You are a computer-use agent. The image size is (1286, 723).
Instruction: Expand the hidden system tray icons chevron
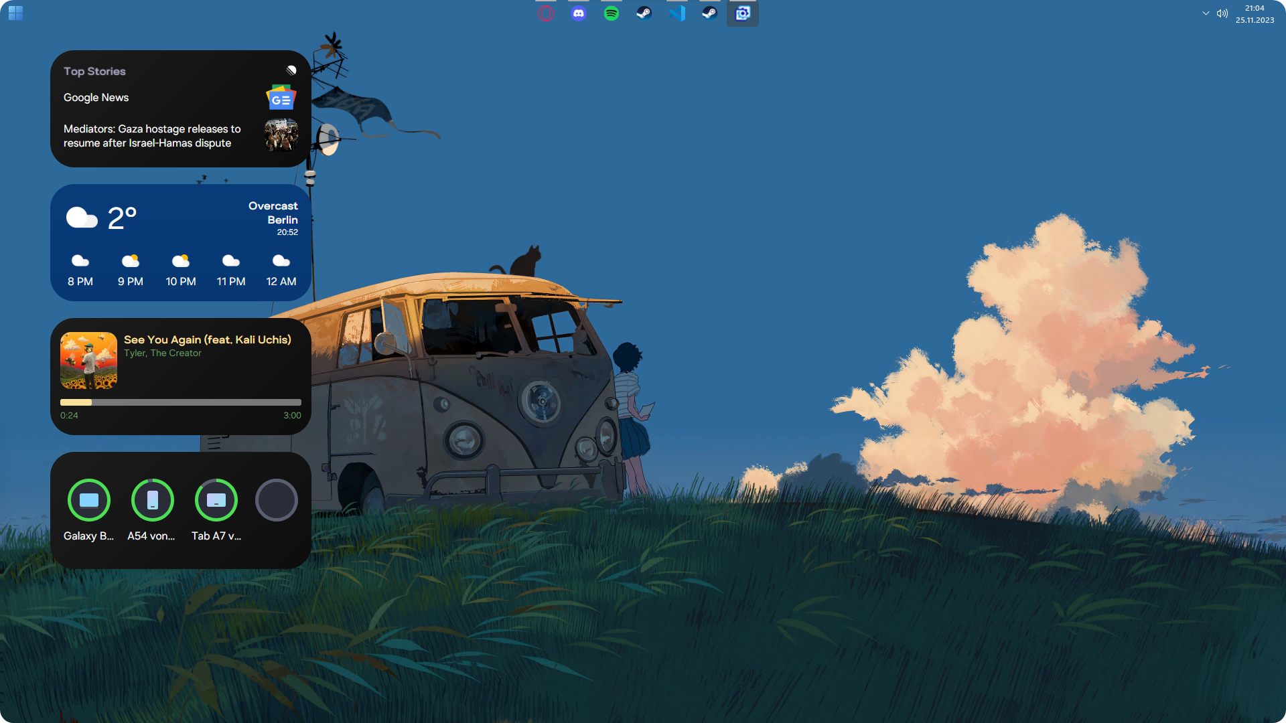pos(1206,13)
